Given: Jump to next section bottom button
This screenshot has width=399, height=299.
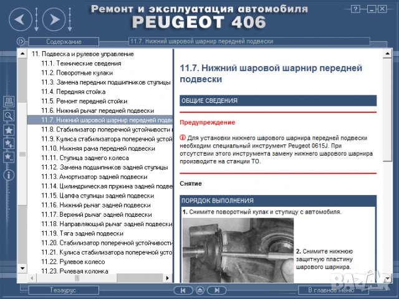Looking at the screenshot, I should pyautogui.click(x=216, y=290).
